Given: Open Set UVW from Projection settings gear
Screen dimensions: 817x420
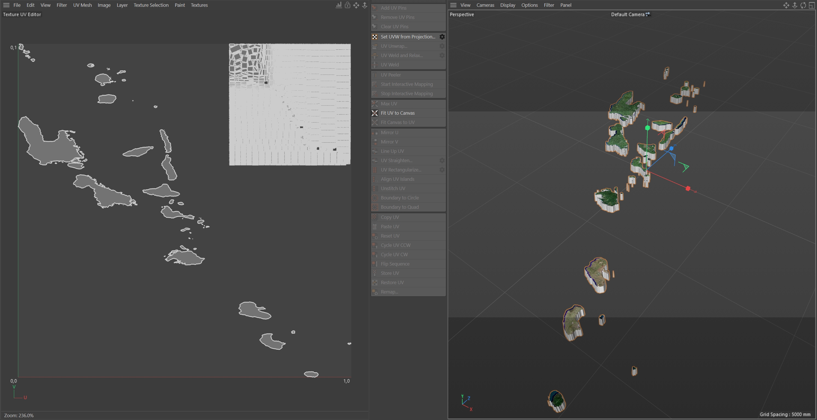Looking at the screenshot, I should [x=442, y=37].
